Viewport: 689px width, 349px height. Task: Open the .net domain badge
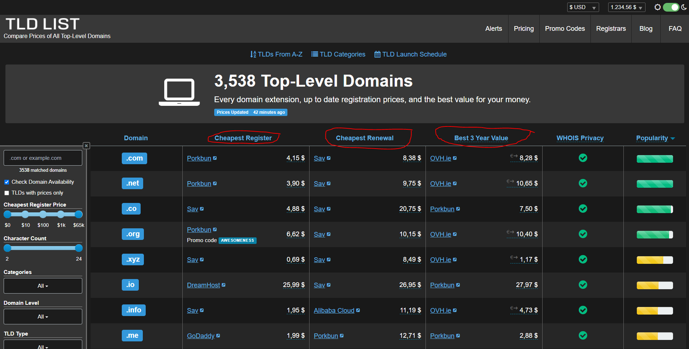(132, 183)
